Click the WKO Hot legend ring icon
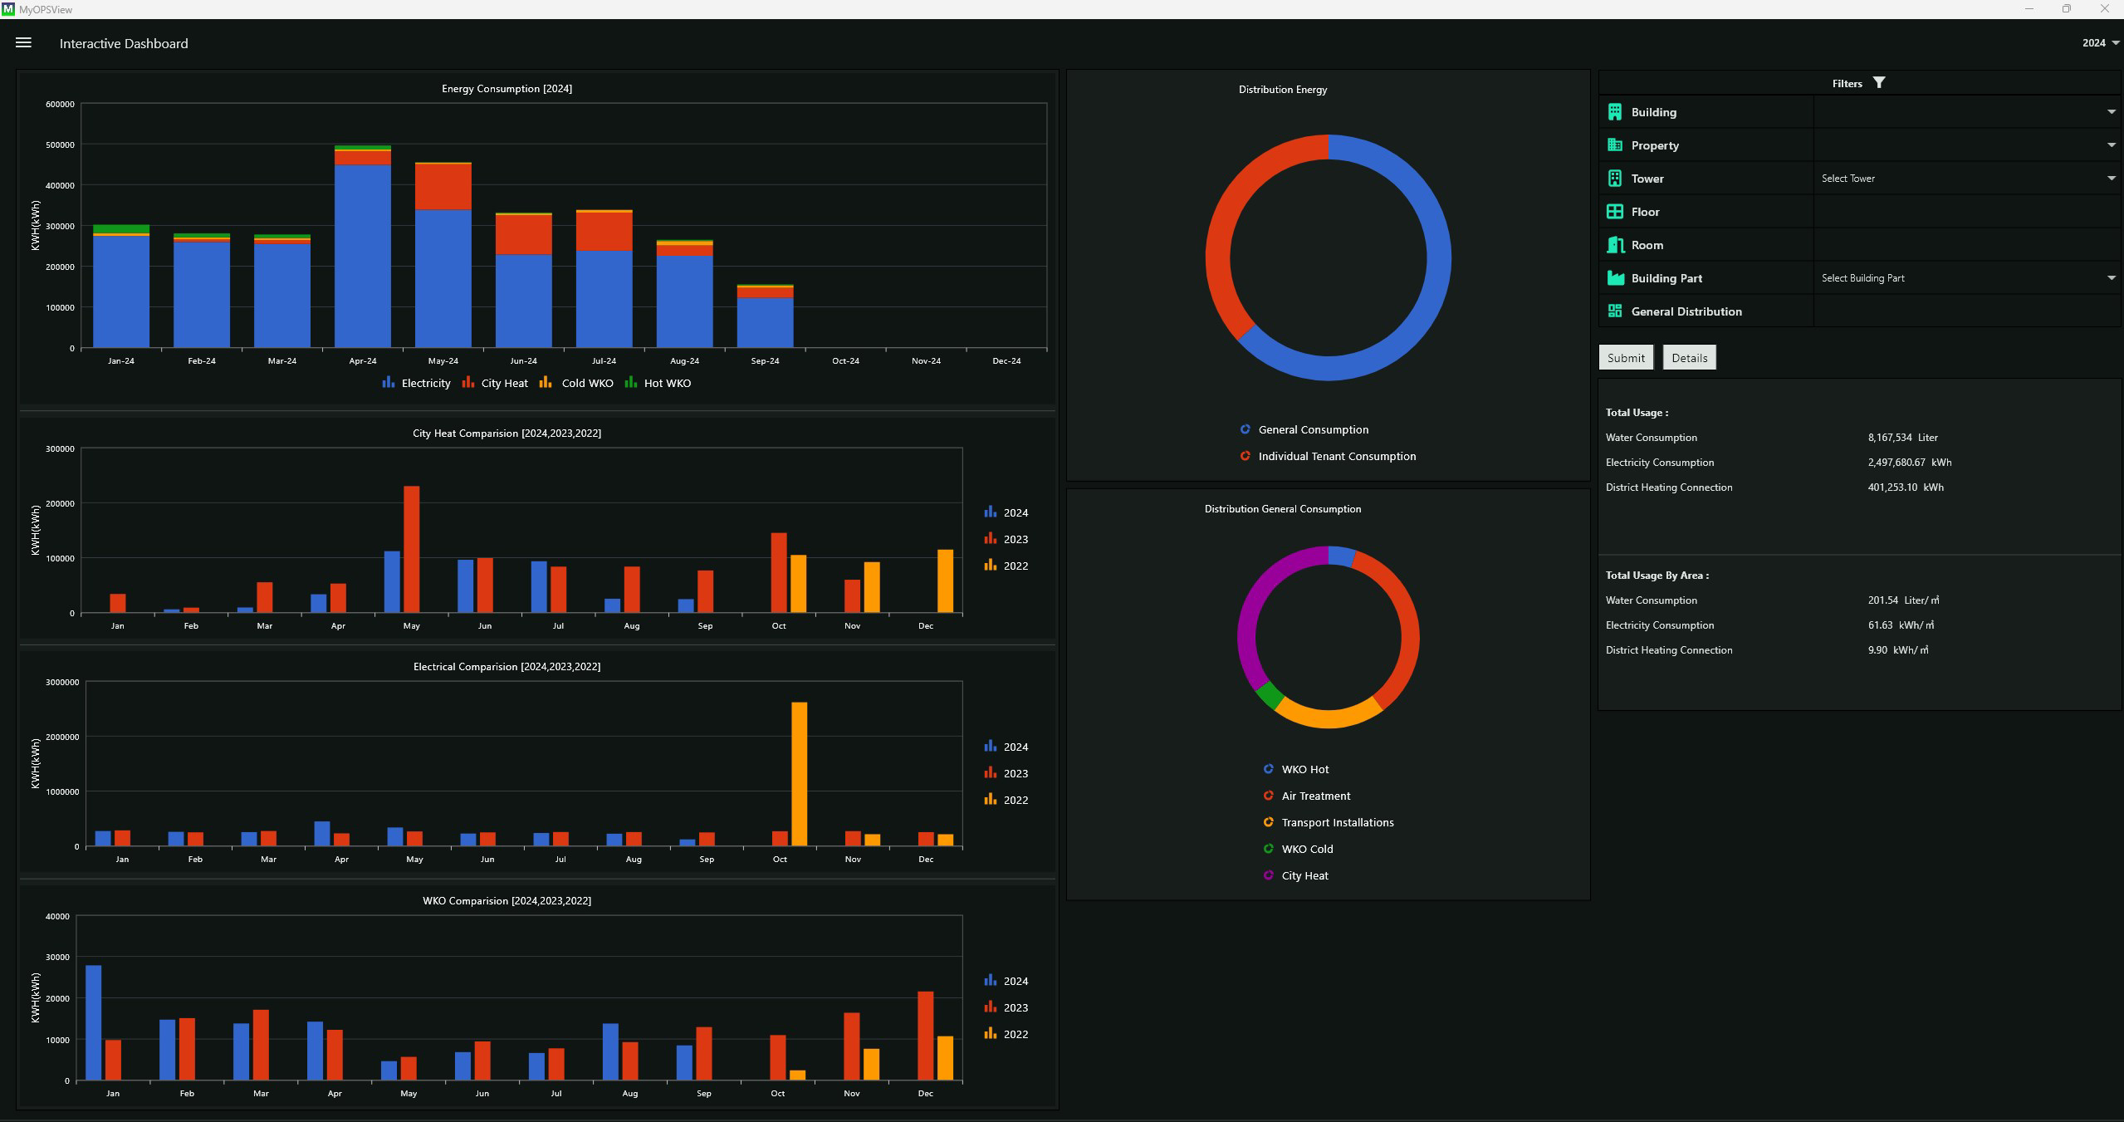 pyautogui.click(x=1268, y=769)
